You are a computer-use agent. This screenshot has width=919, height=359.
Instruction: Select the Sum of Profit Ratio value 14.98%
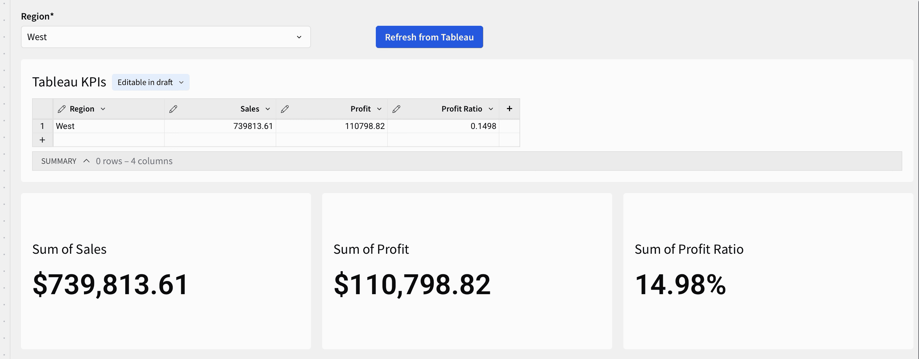680,284
